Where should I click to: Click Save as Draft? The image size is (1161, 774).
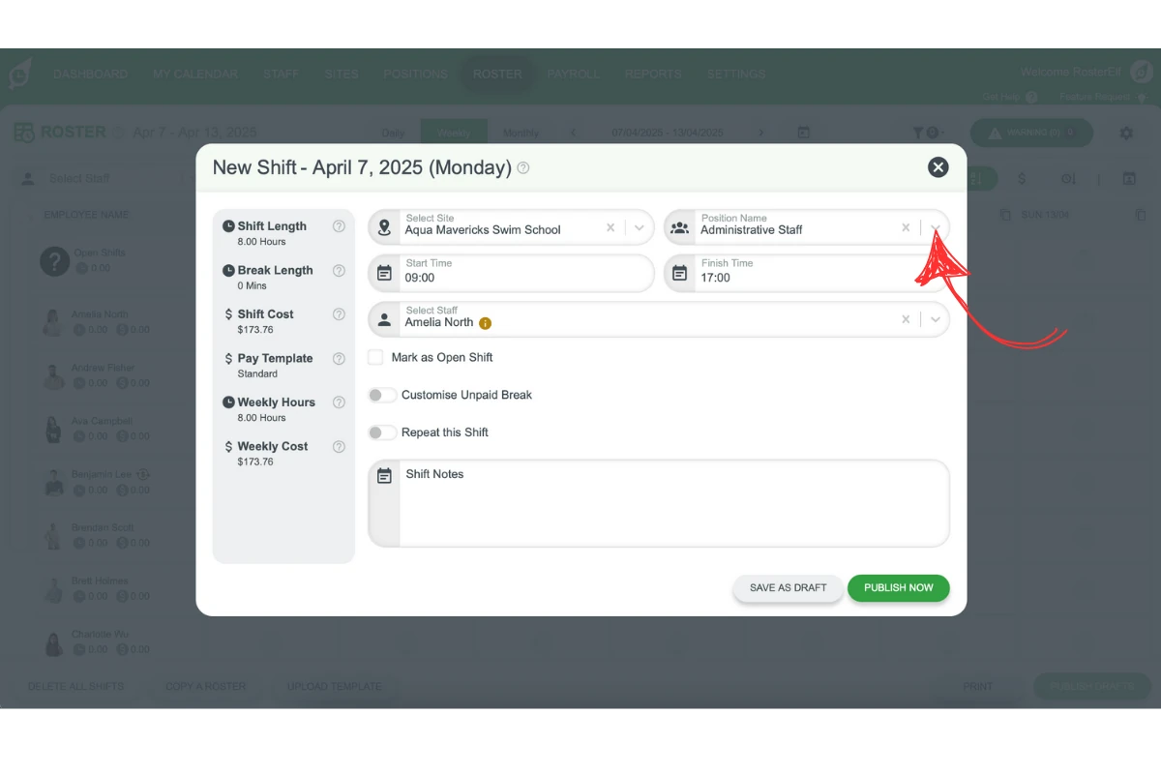tap(789, 588)
